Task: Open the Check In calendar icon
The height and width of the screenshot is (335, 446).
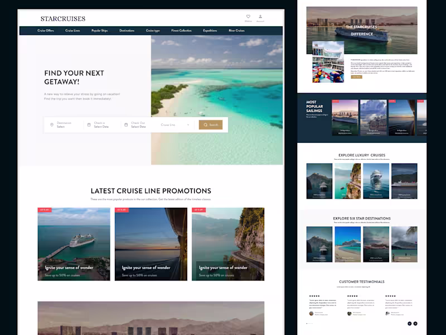Action: 89,124
